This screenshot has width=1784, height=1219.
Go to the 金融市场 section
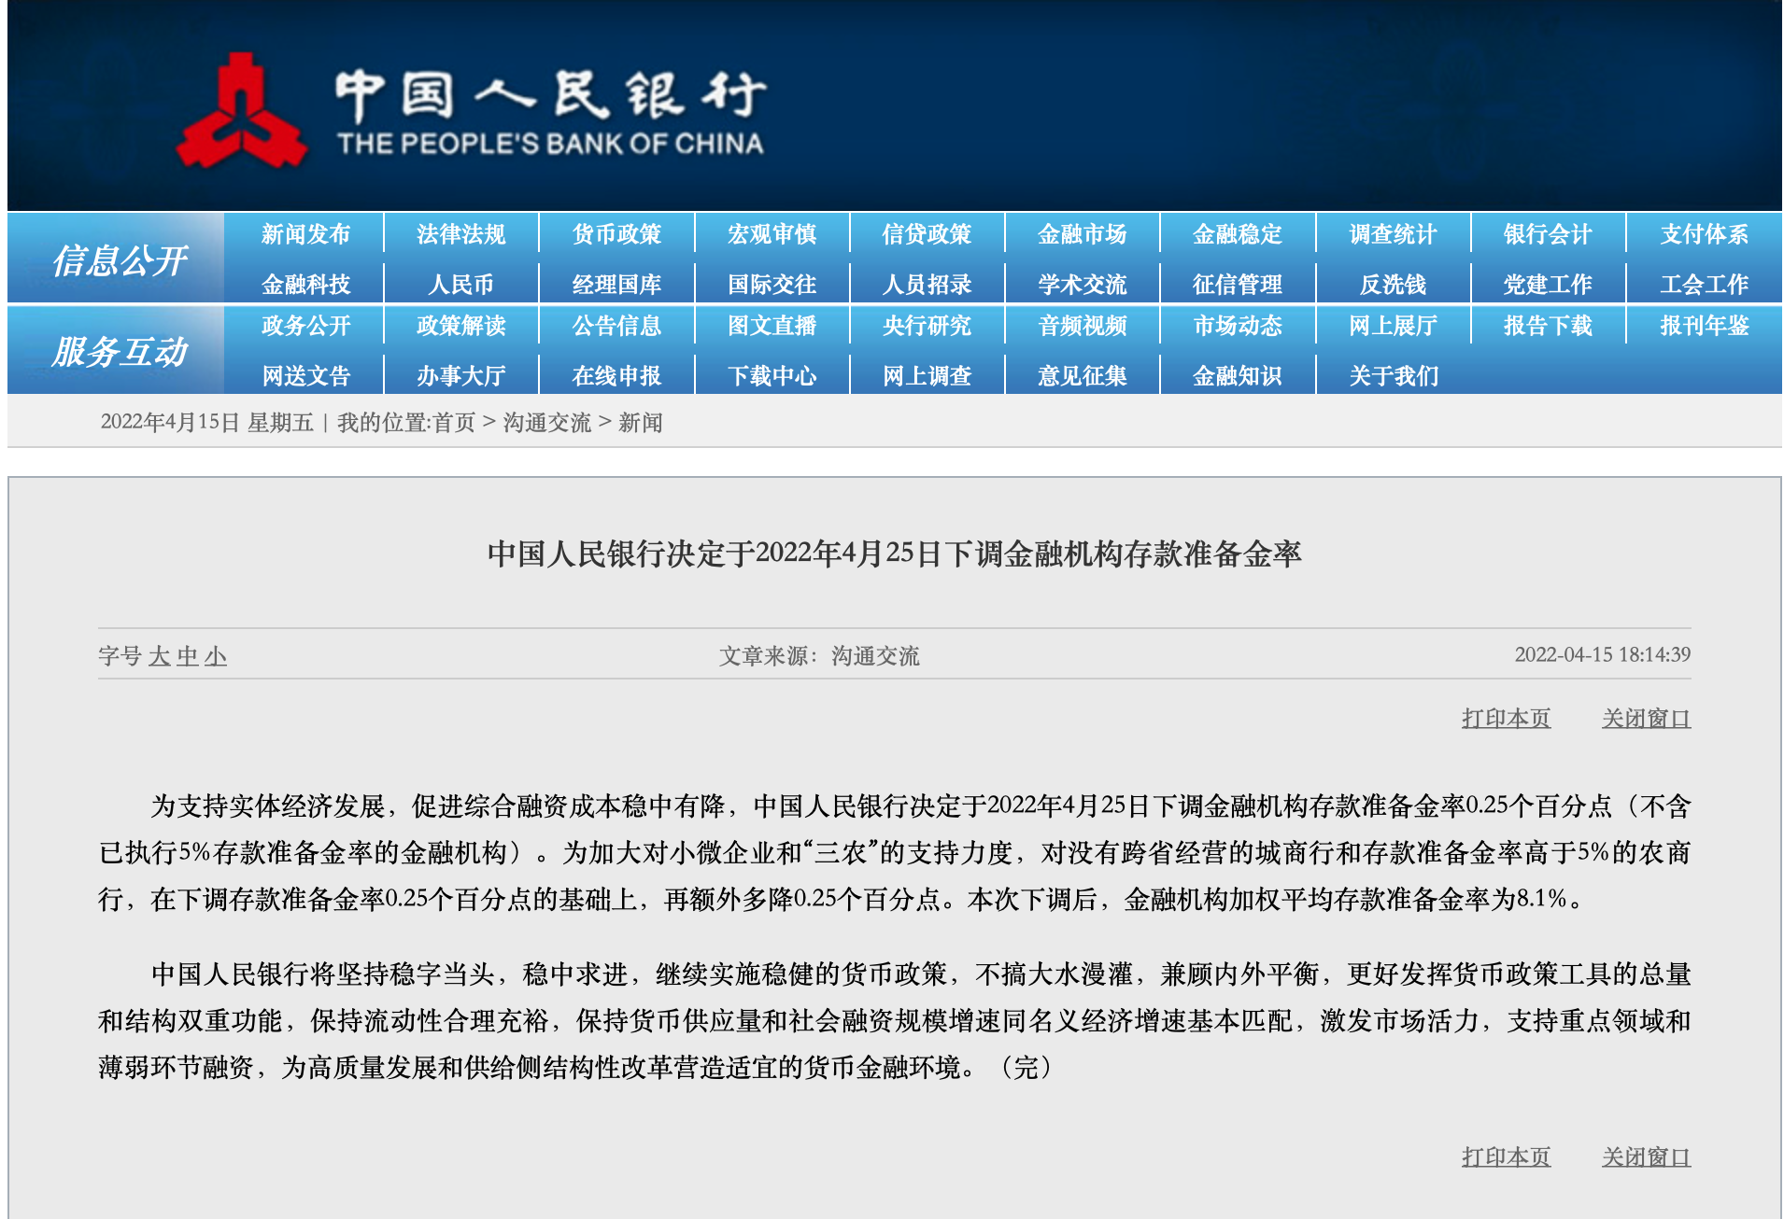coord(1082,234)
